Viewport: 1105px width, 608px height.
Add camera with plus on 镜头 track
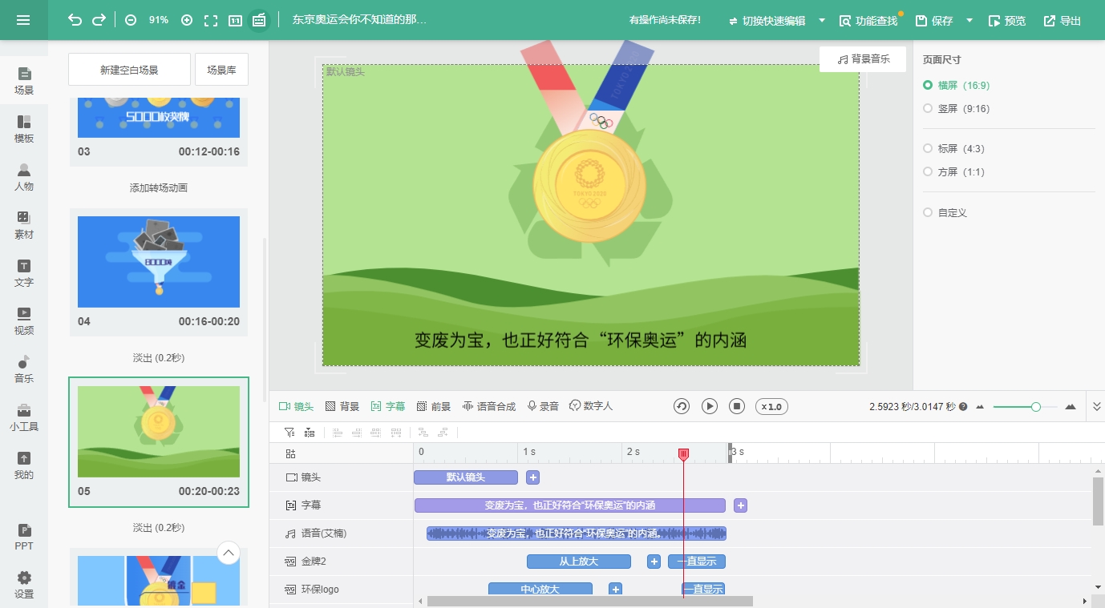click(x=533, y=477)
